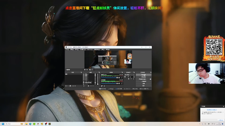
Task: Click the Start Virtual Camera button
Action: 143,79
